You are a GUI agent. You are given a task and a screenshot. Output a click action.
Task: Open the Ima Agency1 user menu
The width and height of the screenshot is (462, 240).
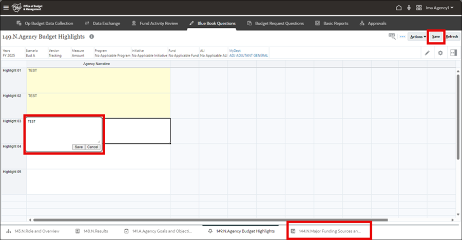pos(439,8)
